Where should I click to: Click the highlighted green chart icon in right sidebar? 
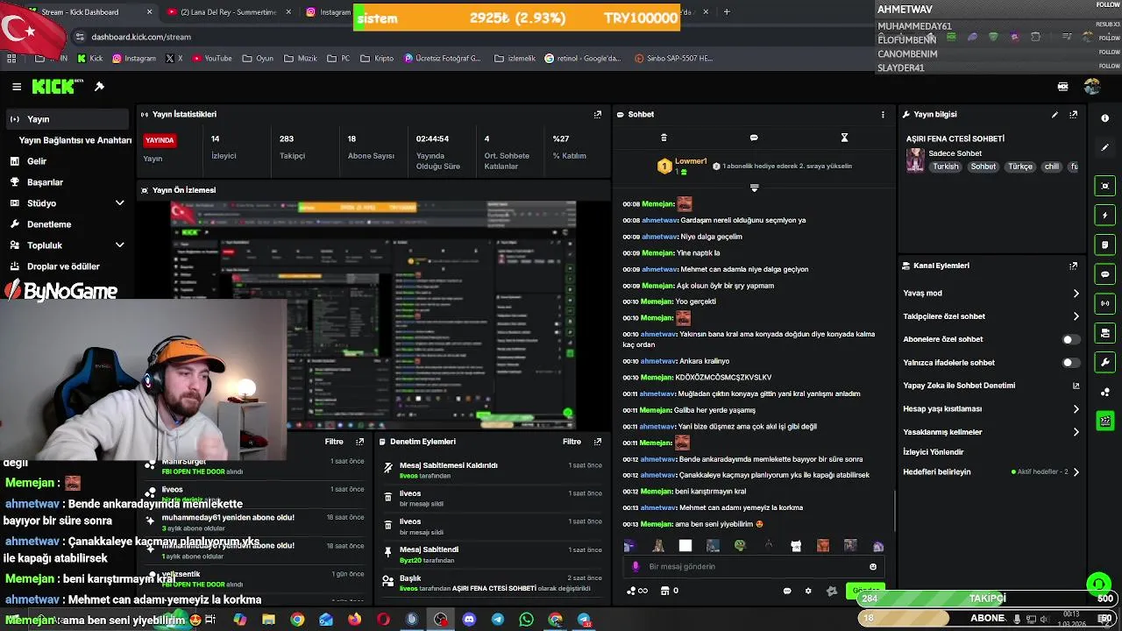(x=1104, y=422)
